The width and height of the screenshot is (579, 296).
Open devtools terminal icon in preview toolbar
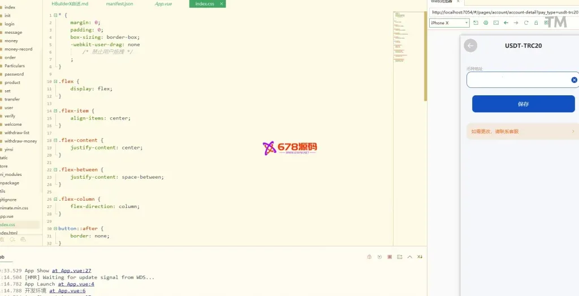click(496, 23)
